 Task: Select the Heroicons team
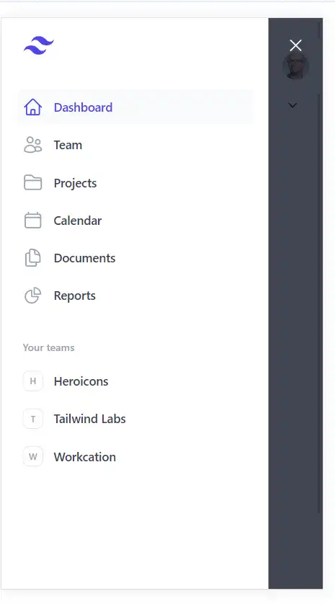[x=135, y=381]
